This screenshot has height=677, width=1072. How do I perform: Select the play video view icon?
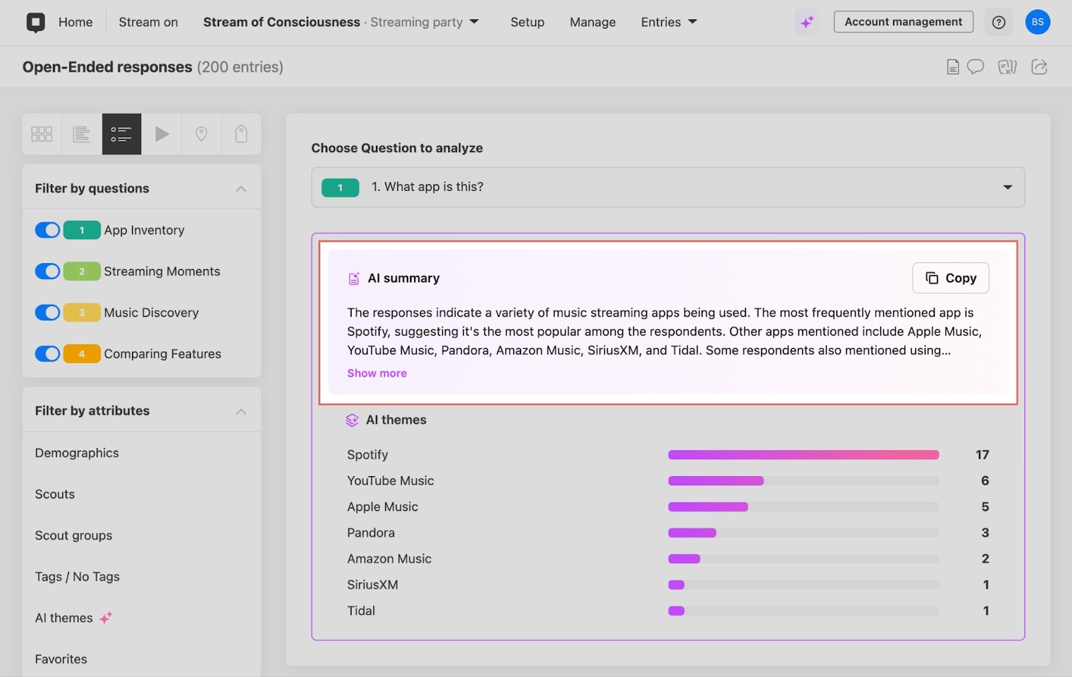(161, 135)
